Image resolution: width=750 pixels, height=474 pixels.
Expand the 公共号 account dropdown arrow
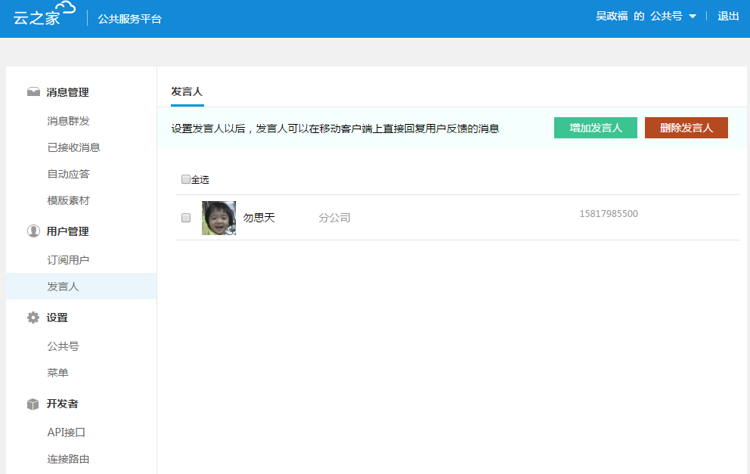693,17
